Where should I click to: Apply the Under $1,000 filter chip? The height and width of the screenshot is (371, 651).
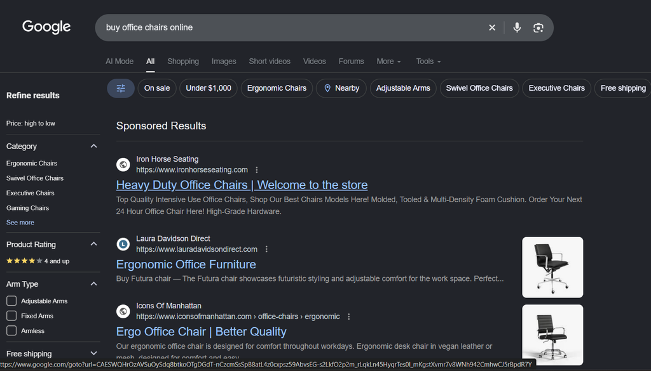click(x=209, y=88)
